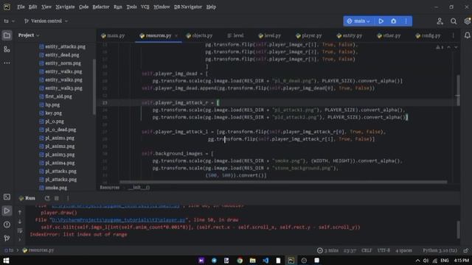The width and height of the screenshot is (472, 265).
Task: Go to next highlighted error arrow
Action: [456, 47]
